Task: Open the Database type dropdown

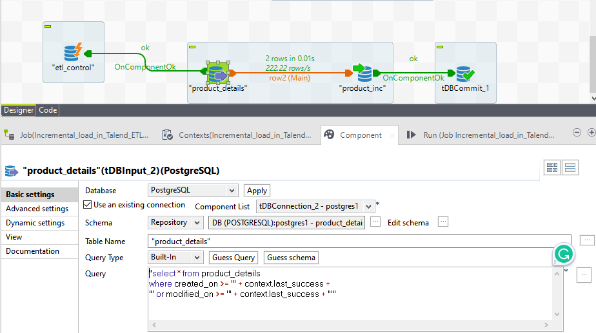Action: [193, 191]
